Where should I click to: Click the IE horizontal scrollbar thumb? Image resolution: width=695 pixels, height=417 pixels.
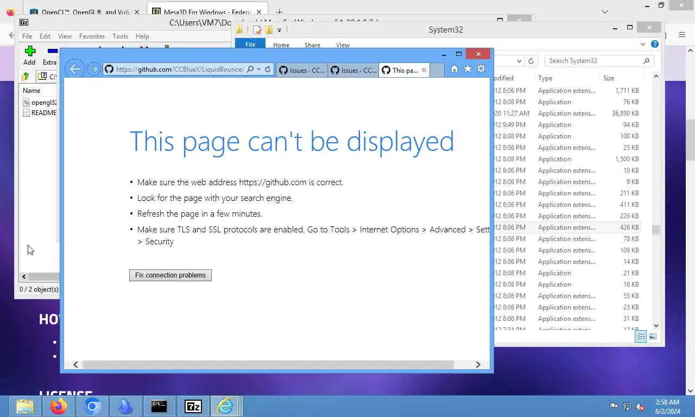[x=268, y=365]
